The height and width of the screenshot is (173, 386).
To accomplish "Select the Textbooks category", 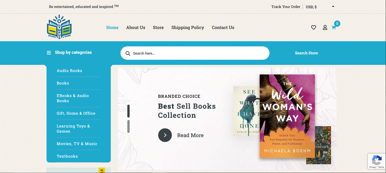I will point(67,156).
